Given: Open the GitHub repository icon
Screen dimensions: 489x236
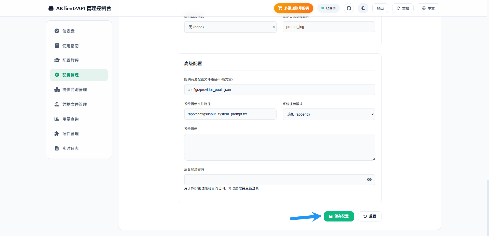Looking at the screenshot, I should [349, 8].
